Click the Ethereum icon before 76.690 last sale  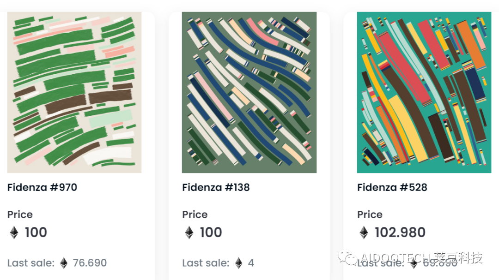tap(64, 263)
